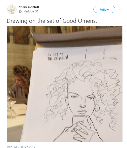
Task: Open the attached photo of the sketch
Action: click(x=65, y=84)
